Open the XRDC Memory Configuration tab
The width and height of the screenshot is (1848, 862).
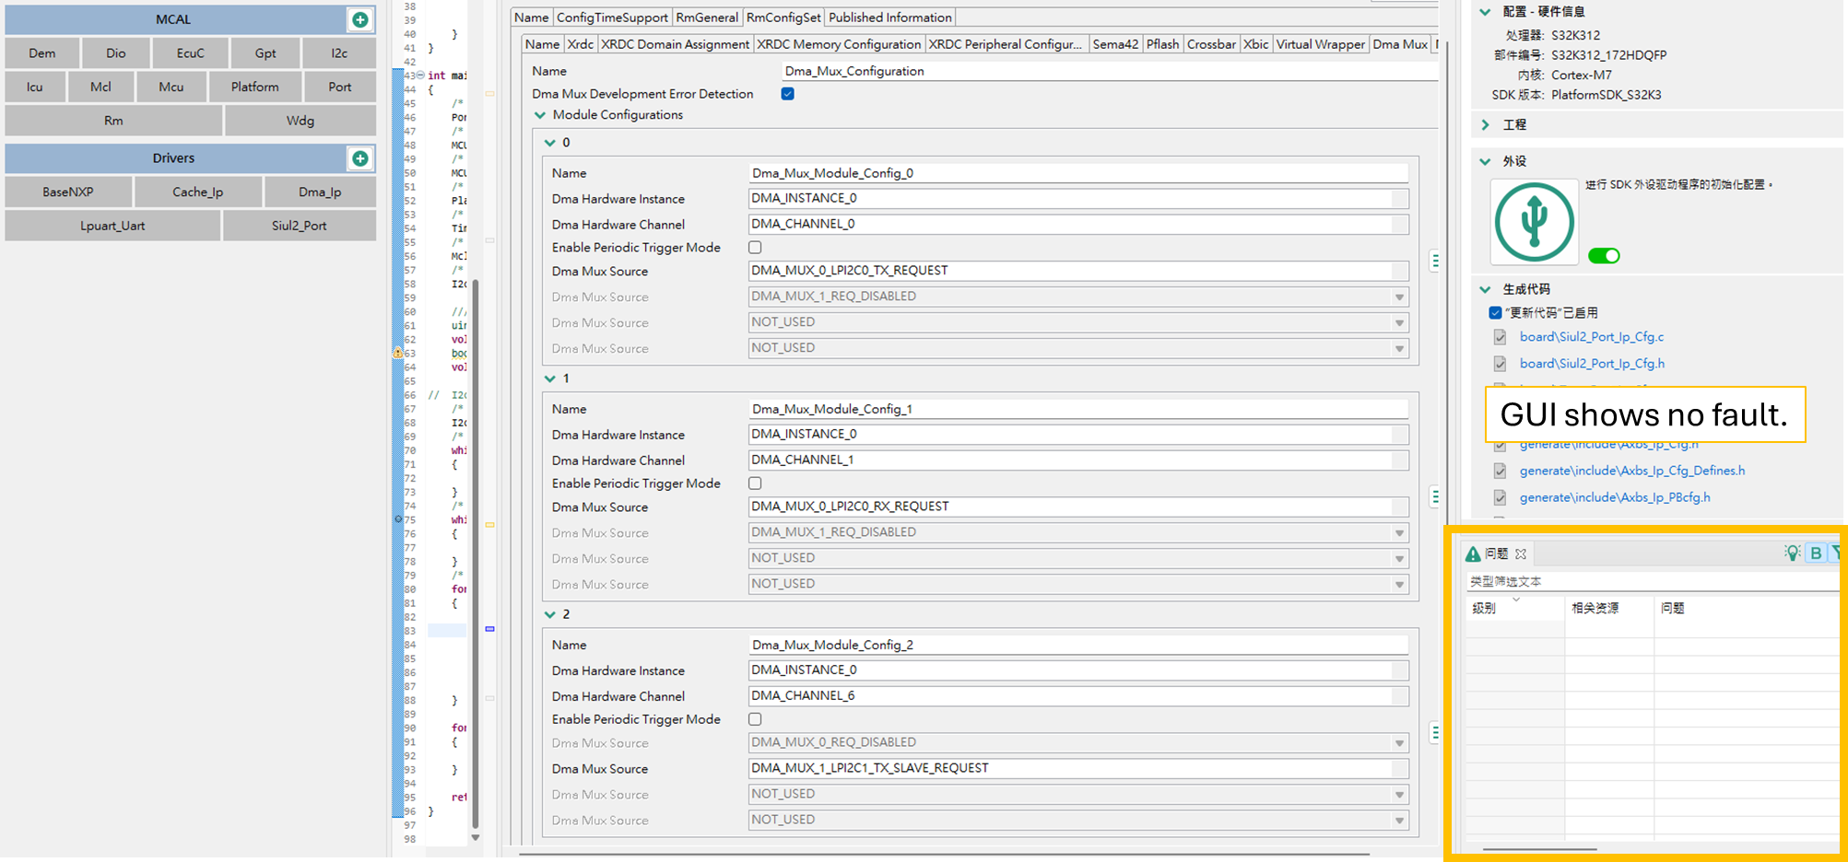coord(839,44)
